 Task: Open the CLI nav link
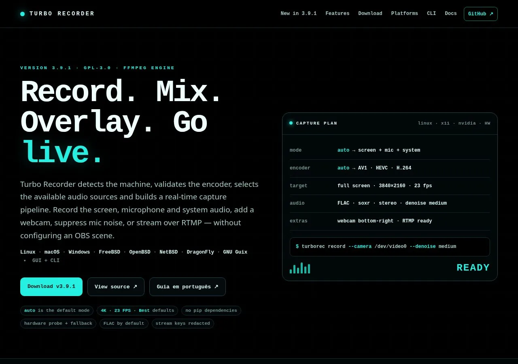coord(431,13)
